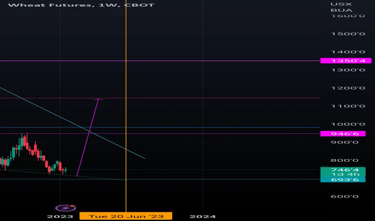Screen dimensions: 375x221
Task: Click the Tue 20 Jun '23 date label
Action: tap(126, 216)
